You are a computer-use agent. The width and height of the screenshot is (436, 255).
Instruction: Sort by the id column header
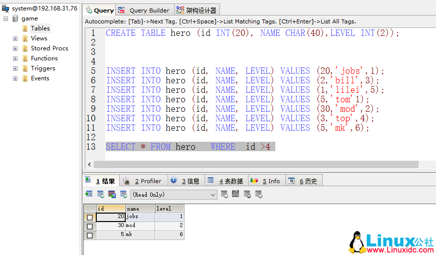(x=111, y=209)
